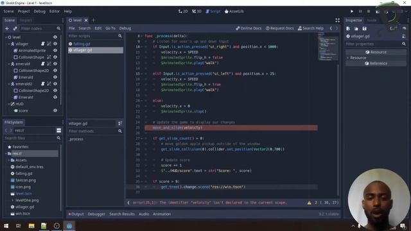Open the Editor menu
Viewport: 411px width, 231px height.
point(55,12)
